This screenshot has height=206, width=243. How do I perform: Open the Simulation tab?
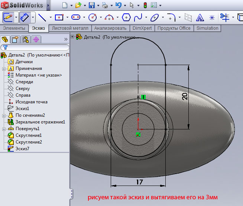207,28
